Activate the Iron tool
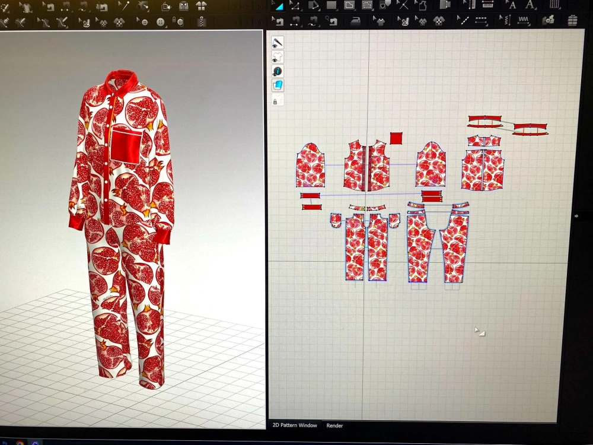Viewport: 593px width, 445px height. [355, 21]
